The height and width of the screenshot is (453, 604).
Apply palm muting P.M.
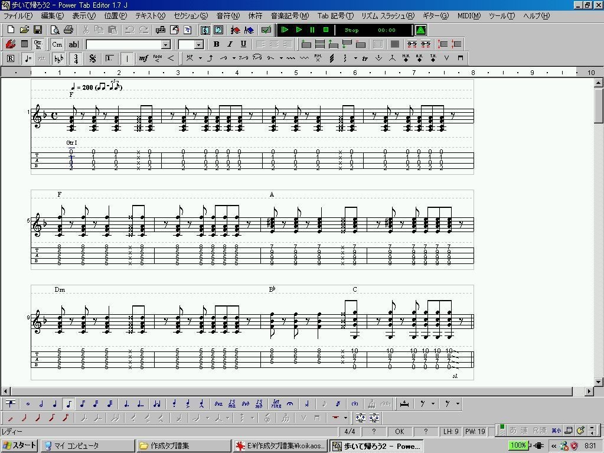click(318, 58)
